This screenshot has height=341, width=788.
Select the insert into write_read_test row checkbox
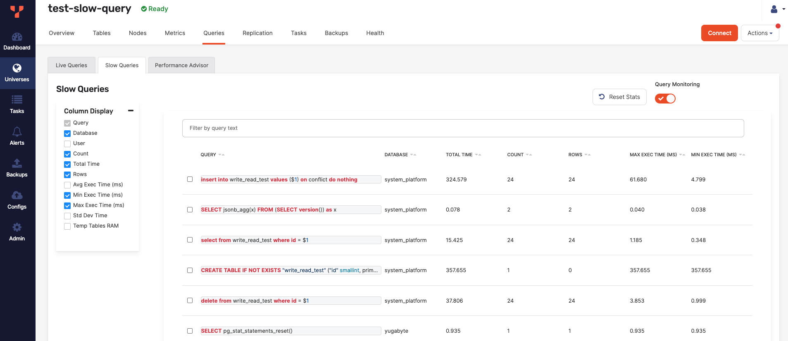[190, 179]
